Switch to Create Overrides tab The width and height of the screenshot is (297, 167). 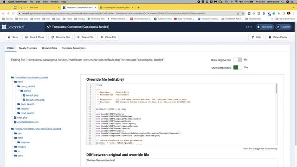click(x=28, y=48)
